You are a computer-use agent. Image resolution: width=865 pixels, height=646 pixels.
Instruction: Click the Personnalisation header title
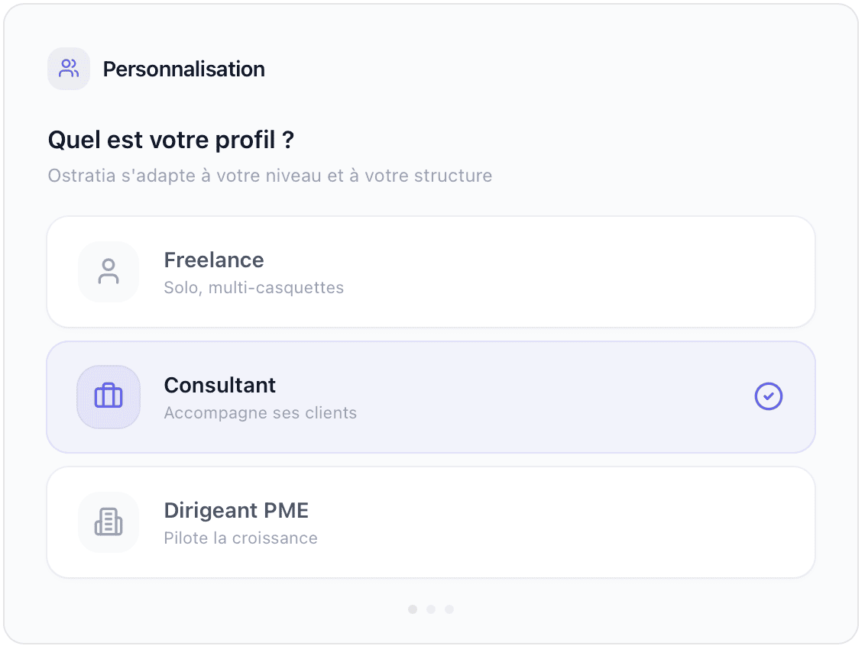[183, 69]
